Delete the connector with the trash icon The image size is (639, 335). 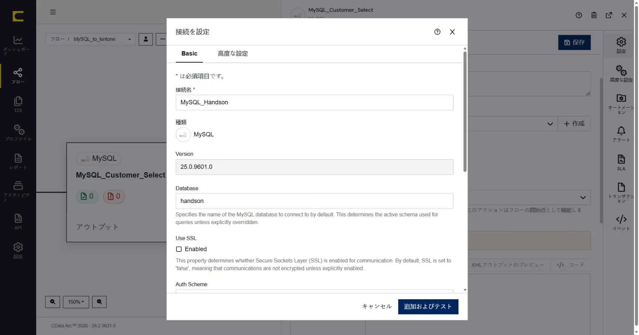tap(594, 15)
